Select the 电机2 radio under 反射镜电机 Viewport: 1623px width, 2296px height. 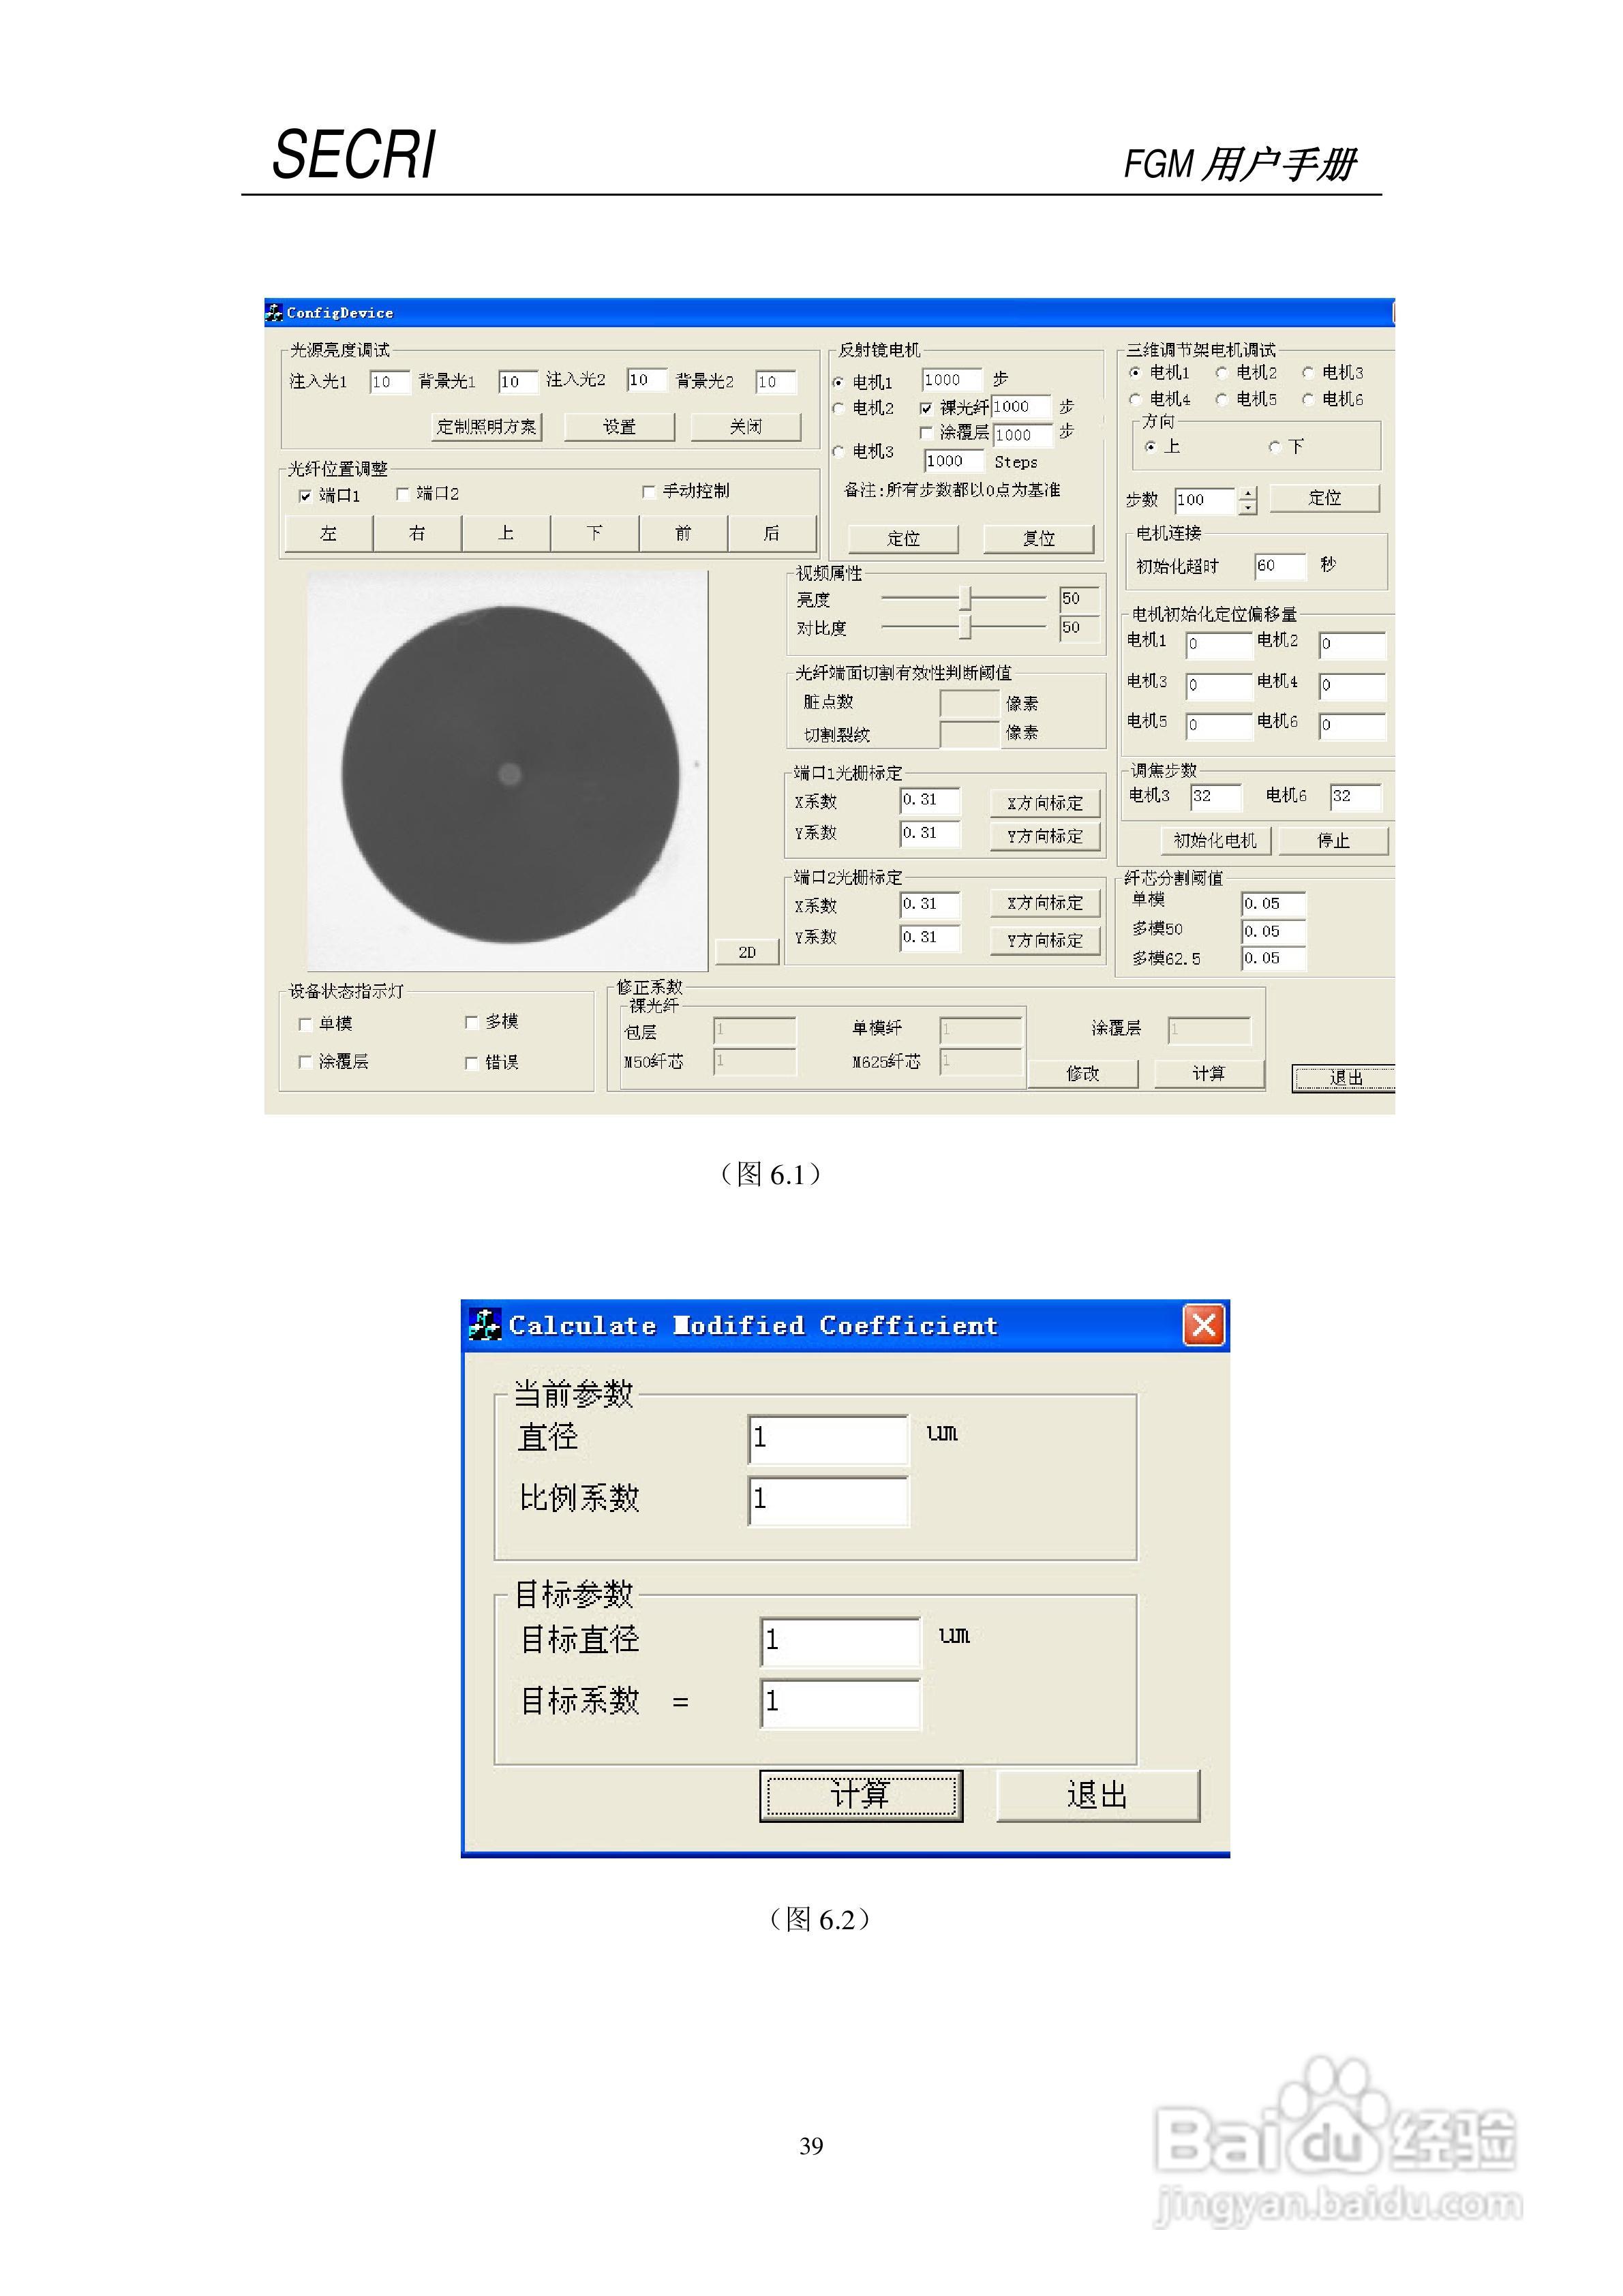(x=839, y=408)
